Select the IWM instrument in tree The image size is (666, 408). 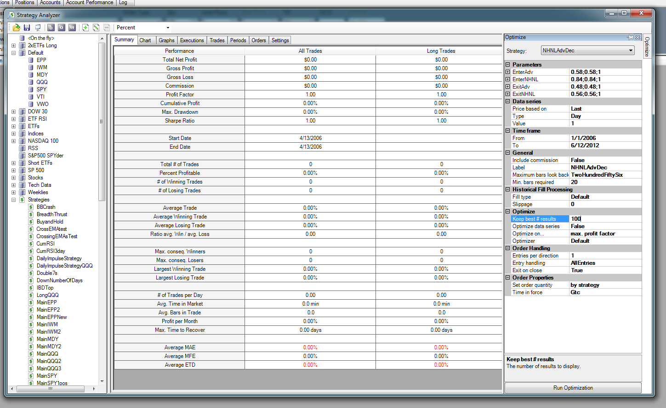point(42,67)
